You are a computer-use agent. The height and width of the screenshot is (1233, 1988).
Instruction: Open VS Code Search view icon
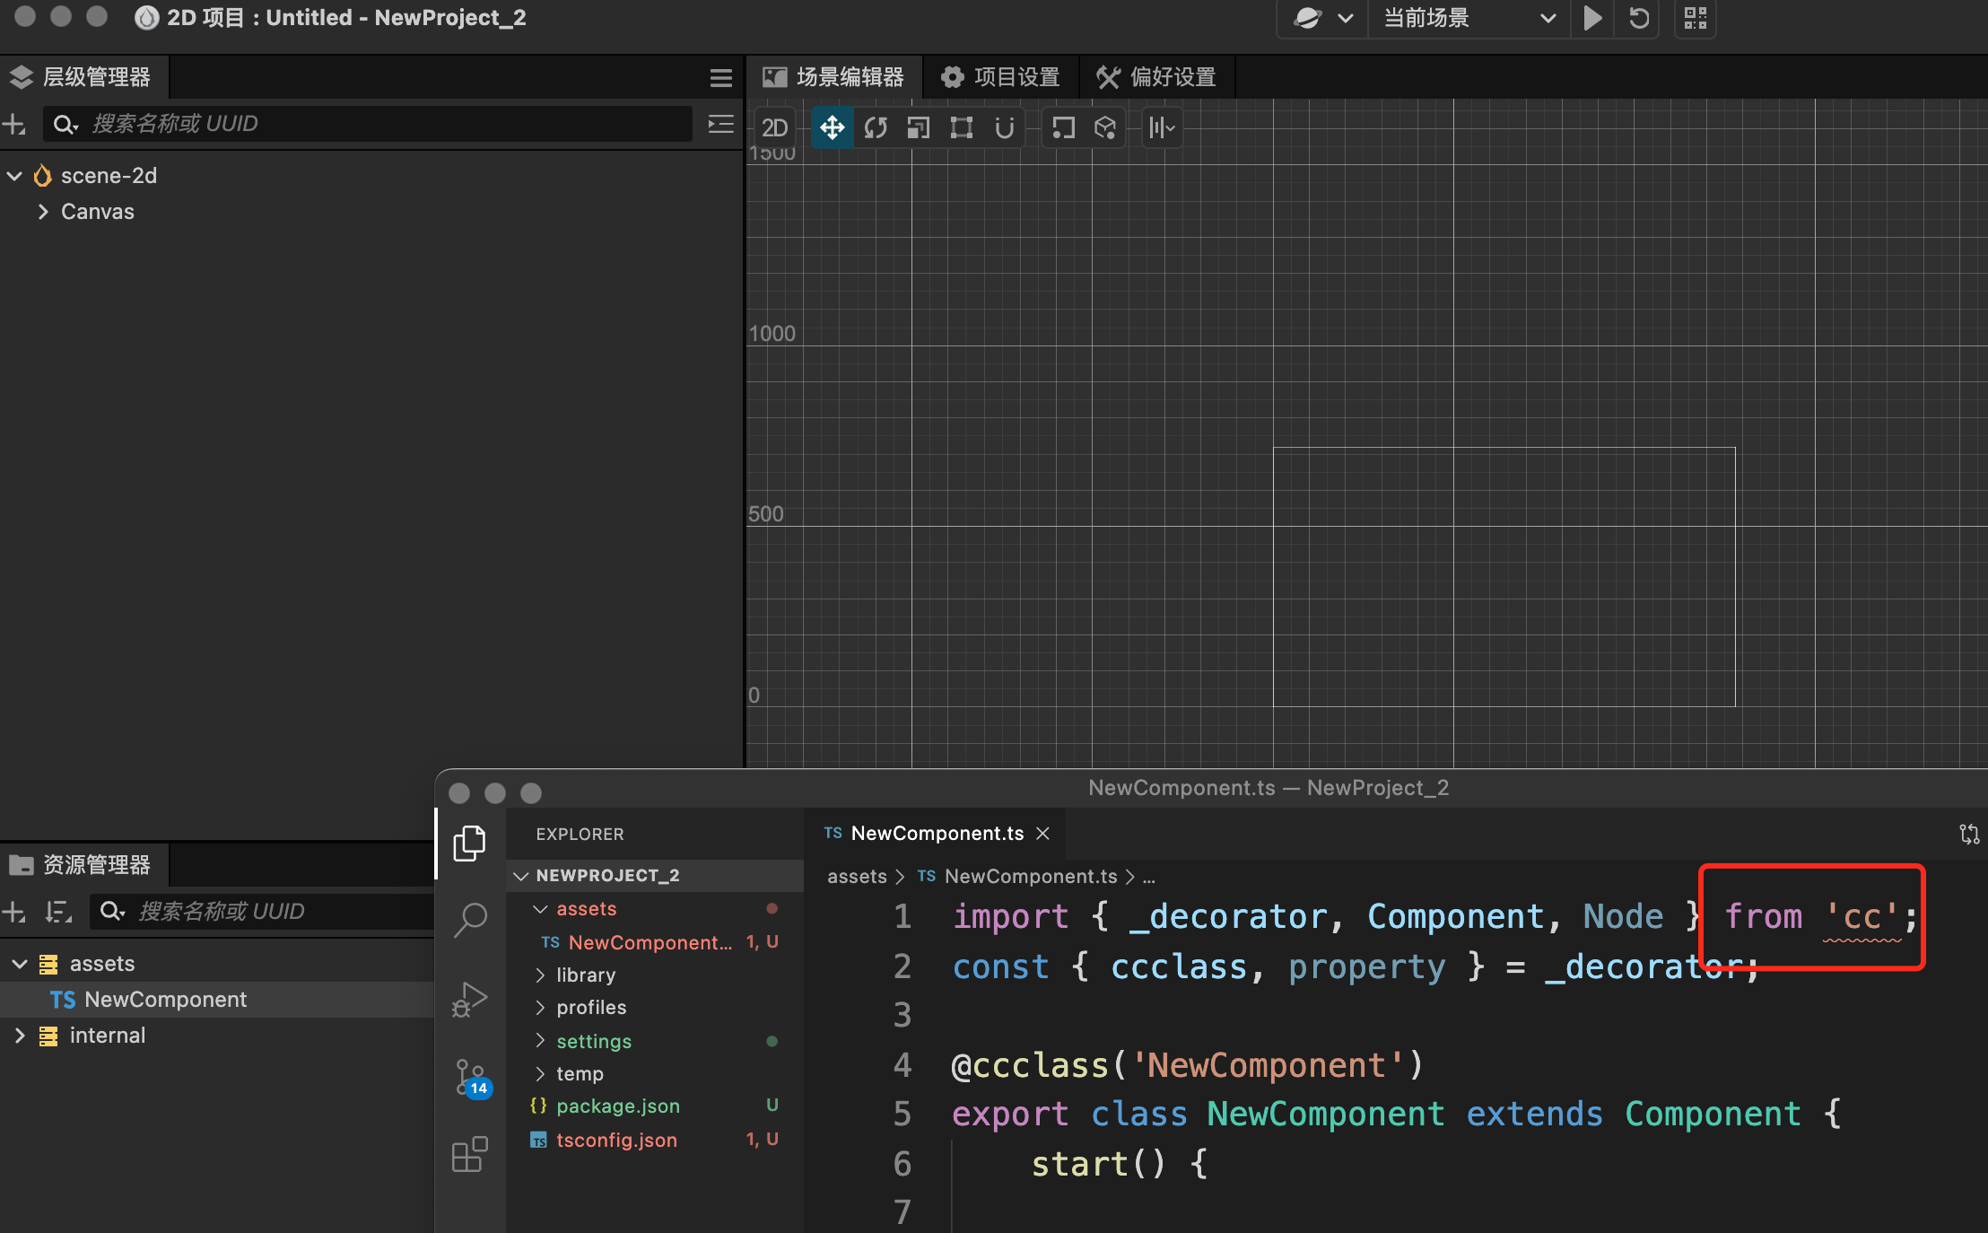pos(470,921)
